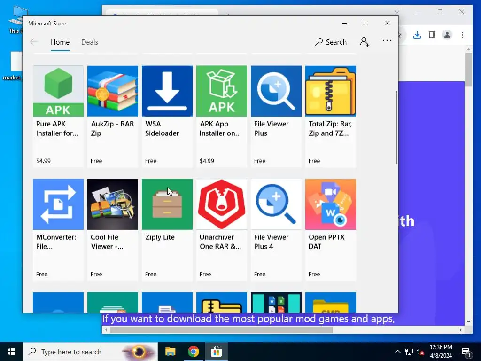
Task: Click the Sign in account icon
Action: pyautogui.click(x=365, y=42)
